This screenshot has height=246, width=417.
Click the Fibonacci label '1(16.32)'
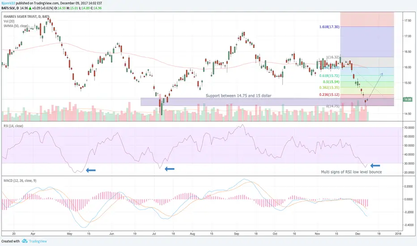tap(333, 57)
